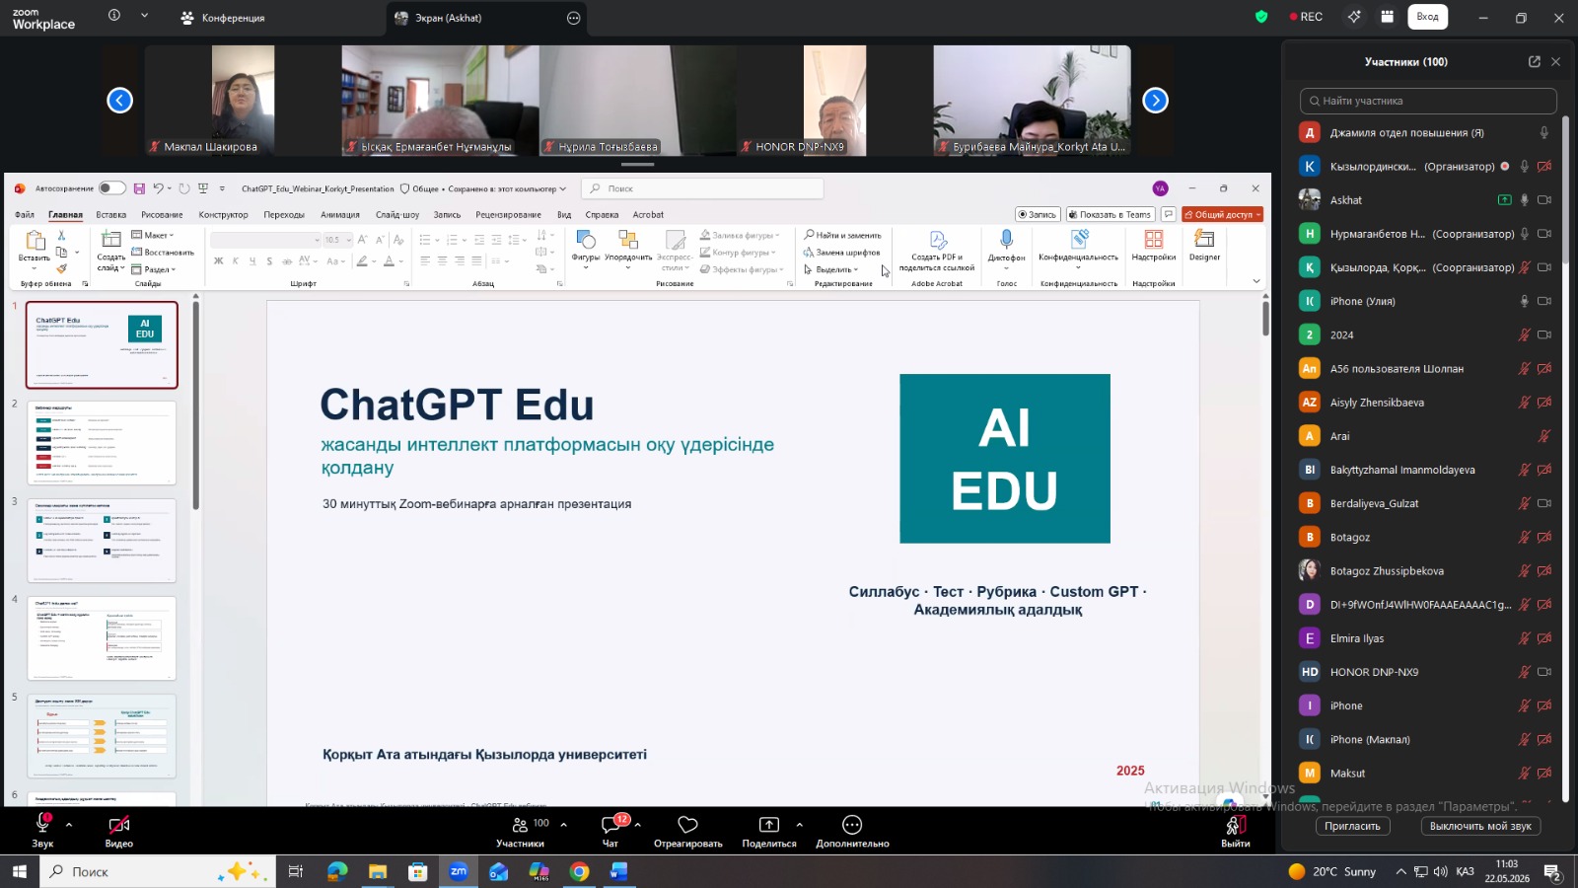1578x888 pixels.
Task: Click the Общий доступ share button
Action: 1223,214
